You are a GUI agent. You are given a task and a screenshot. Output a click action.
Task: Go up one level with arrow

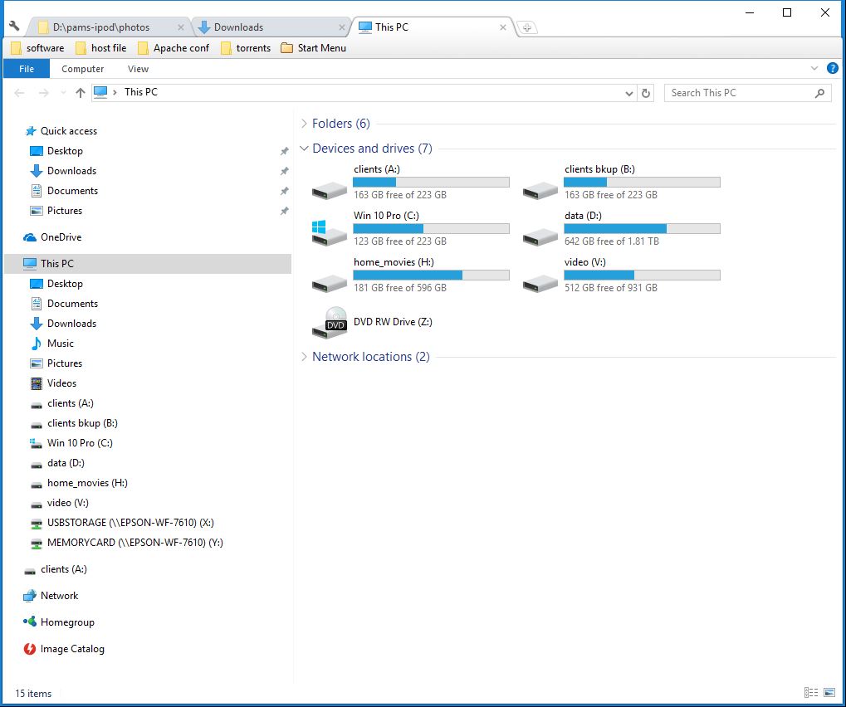[81, 93]
